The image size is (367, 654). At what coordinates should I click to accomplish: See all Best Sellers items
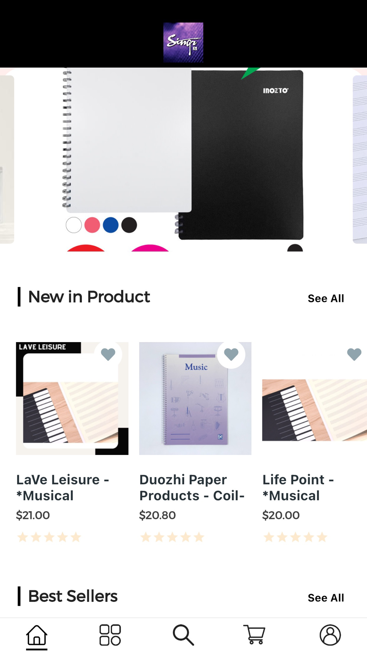(326, 598)
